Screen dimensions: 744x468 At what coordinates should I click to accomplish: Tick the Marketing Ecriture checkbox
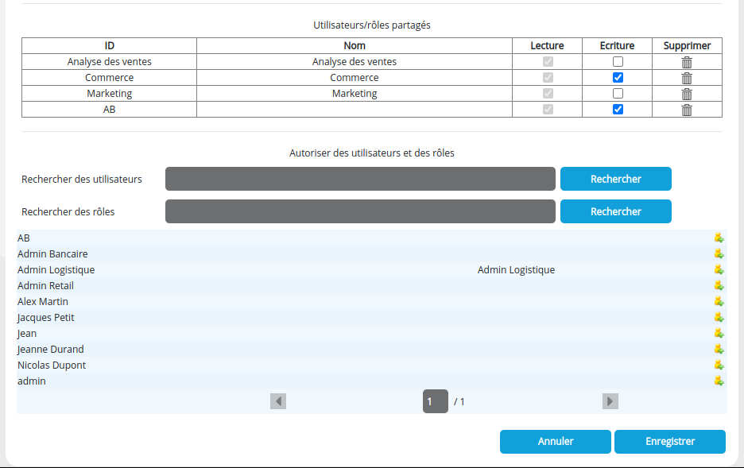pyautogui.click(x=618, y=94)
